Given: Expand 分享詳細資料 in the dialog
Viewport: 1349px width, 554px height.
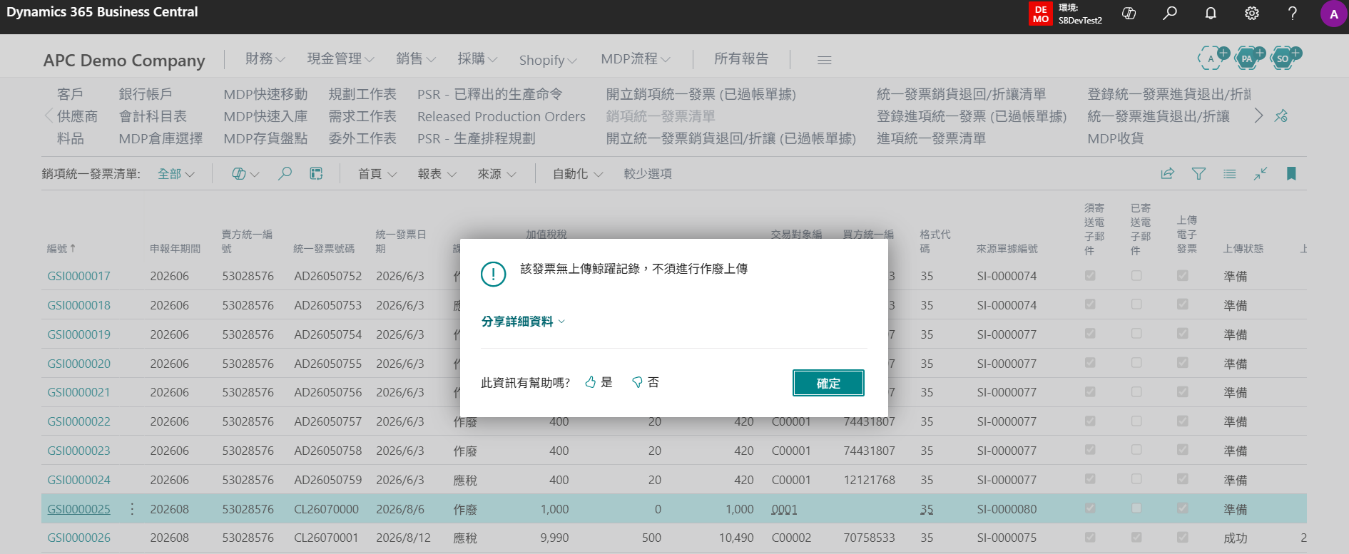Looking at the screenshot, I should 523,322.
